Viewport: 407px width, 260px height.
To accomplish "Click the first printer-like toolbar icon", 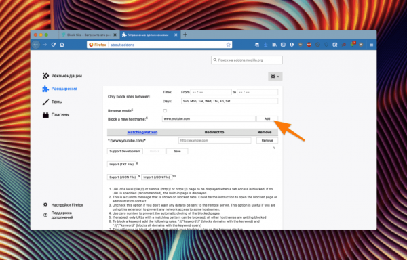I will coord(257,45).
